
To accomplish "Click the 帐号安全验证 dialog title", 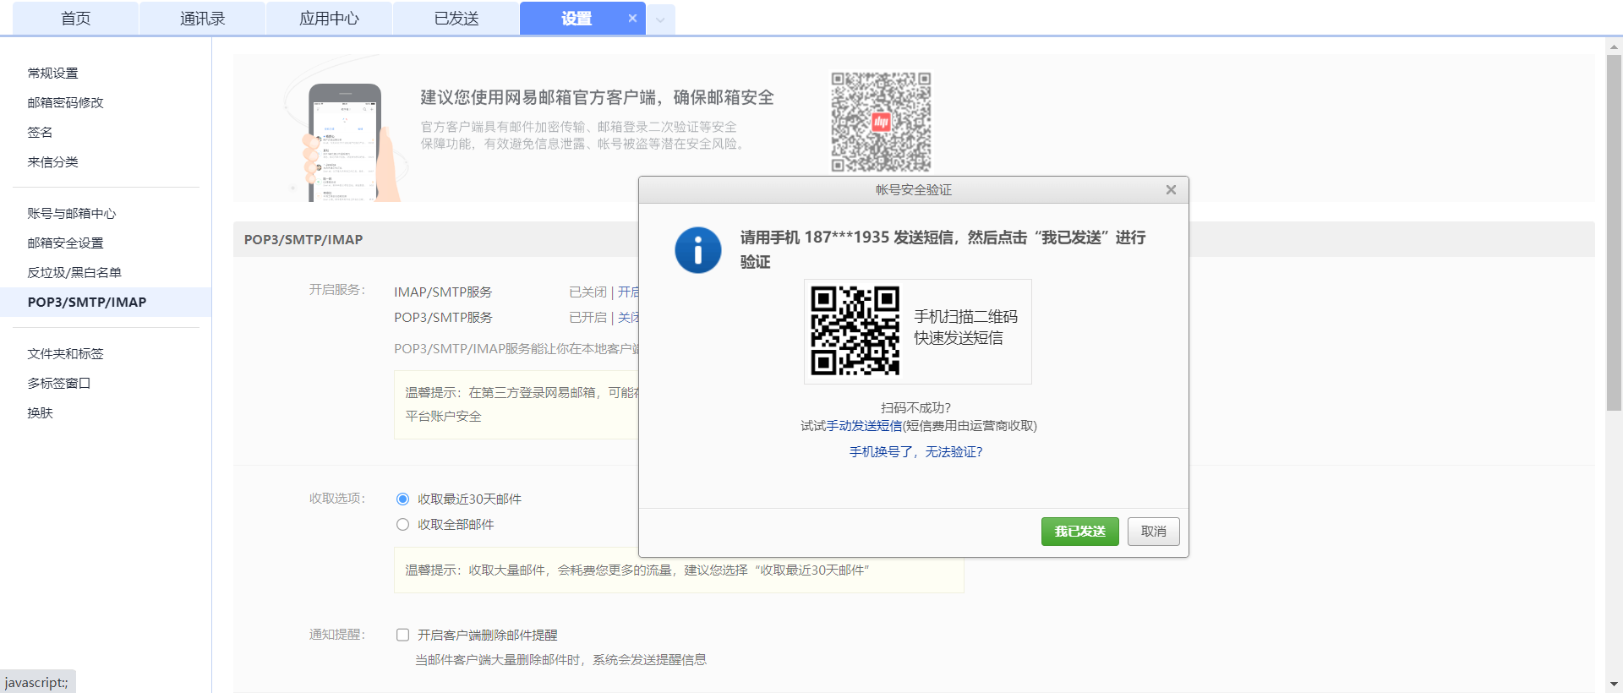I will [914, 190].
